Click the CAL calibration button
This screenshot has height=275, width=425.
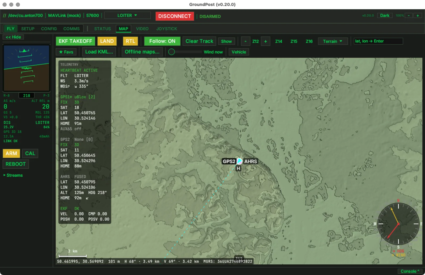coord(30,153)
